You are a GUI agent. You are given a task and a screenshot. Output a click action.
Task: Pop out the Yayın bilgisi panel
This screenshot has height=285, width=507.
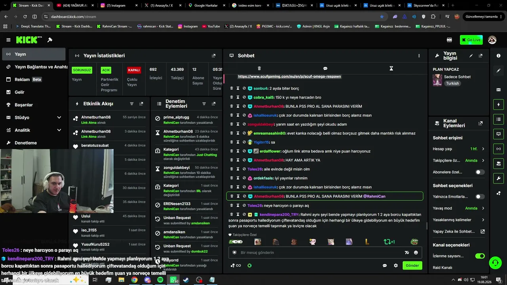point(480,56)
